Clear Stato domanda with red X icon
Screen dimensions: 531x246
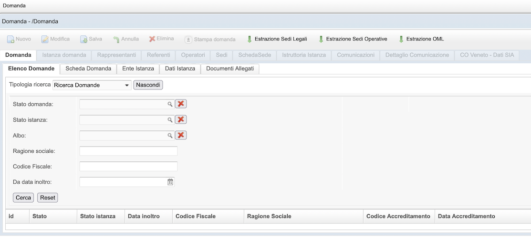(x=181, y=104)
